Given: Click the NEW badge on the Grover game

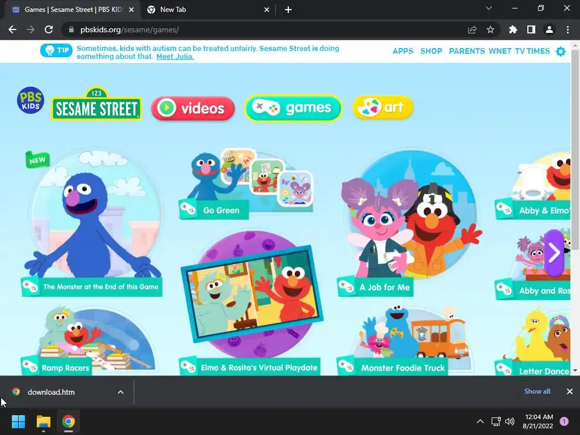Looking at the screenshot, I should point(37,160).
